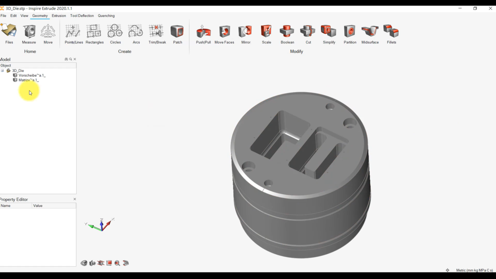Select Vorscheibe~a.1_ part in Model tree
This screenshot has width=496, height=279.
(x=32, y=75)
